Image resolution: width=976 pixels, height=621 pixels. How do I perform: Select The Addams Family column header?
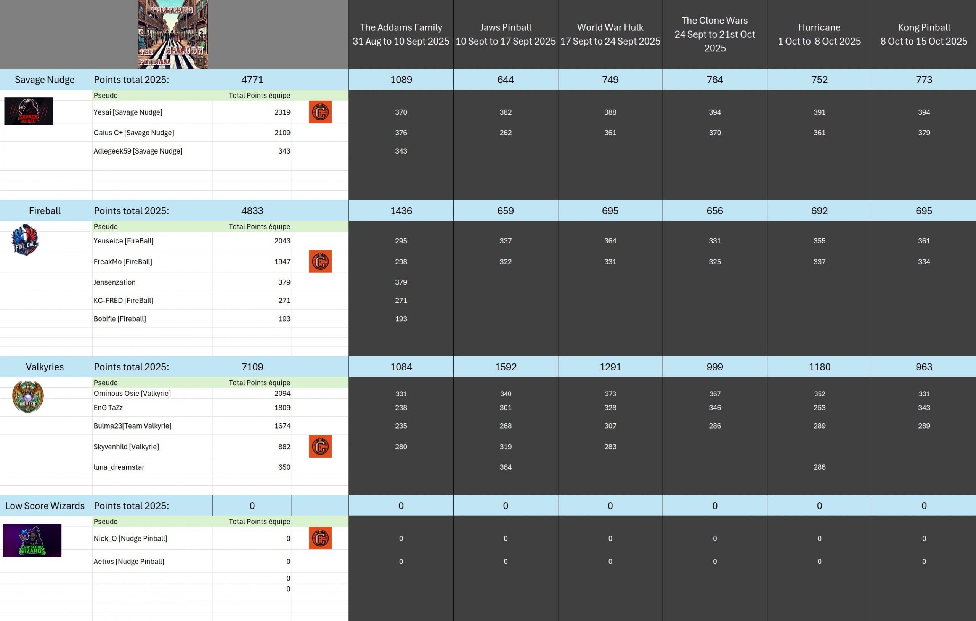pyautogui.click(x=401, y=34)
